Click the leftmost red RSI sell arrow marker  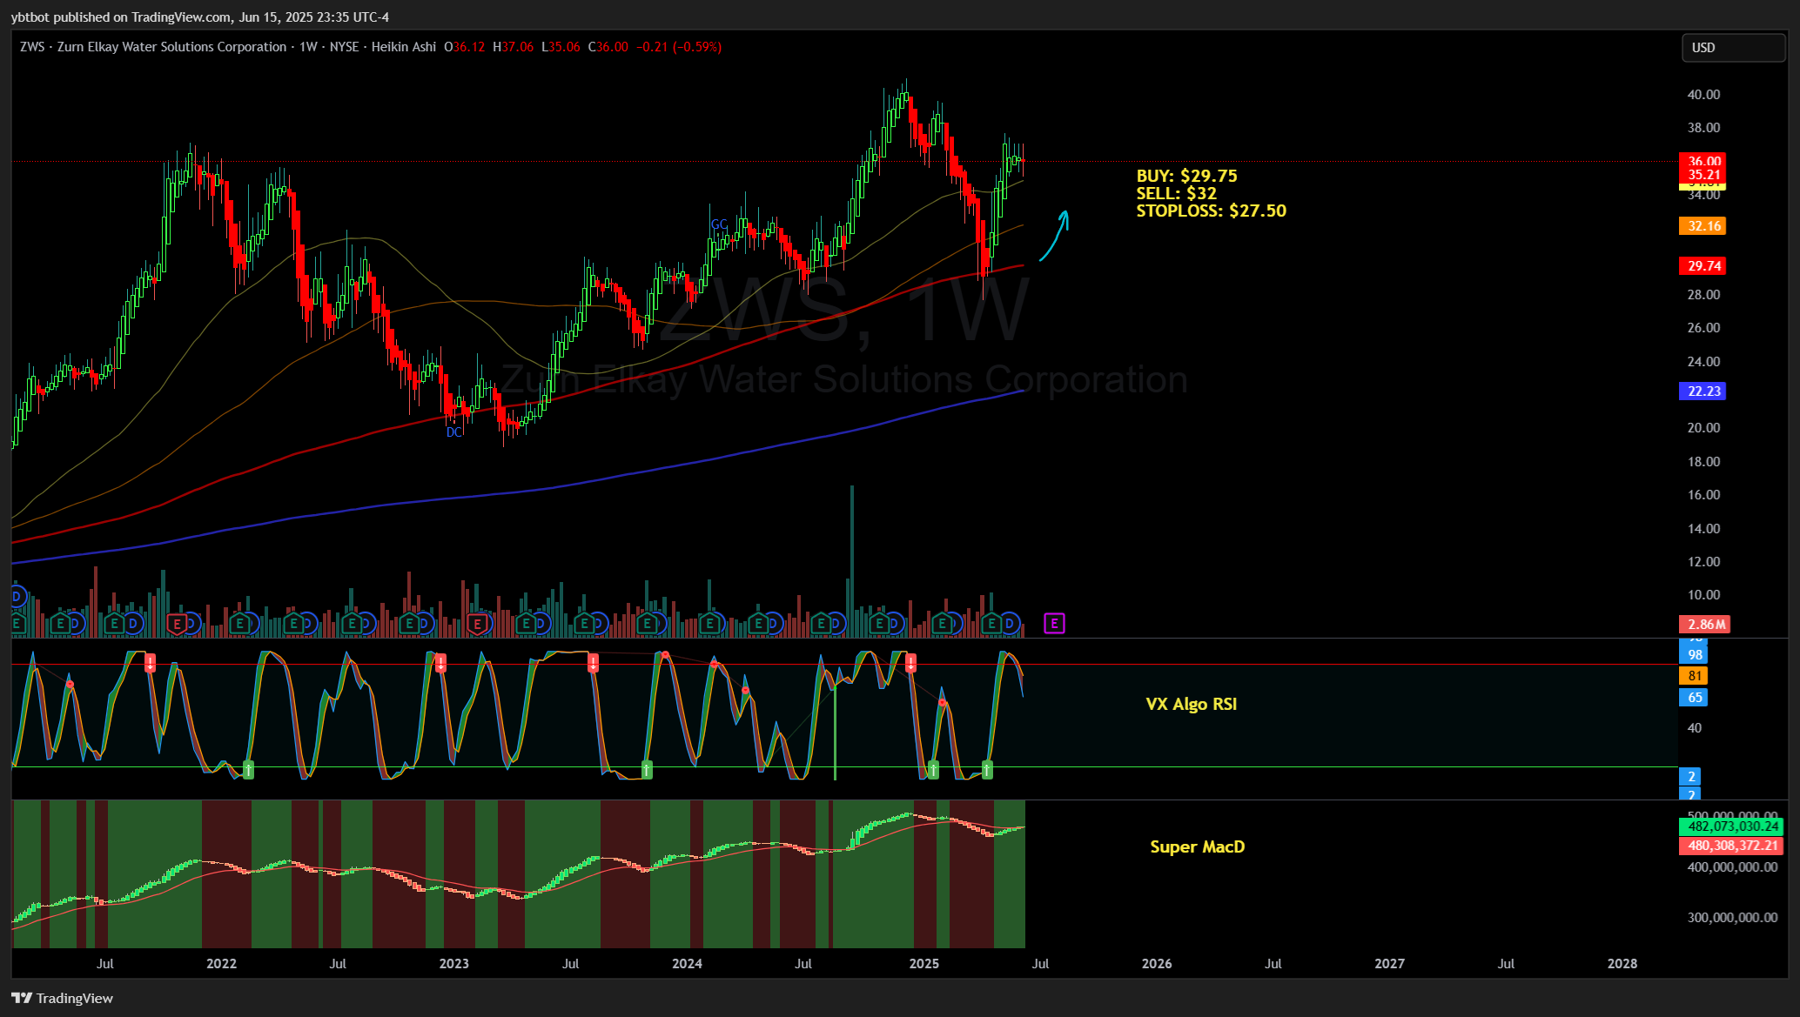[150, 663]
